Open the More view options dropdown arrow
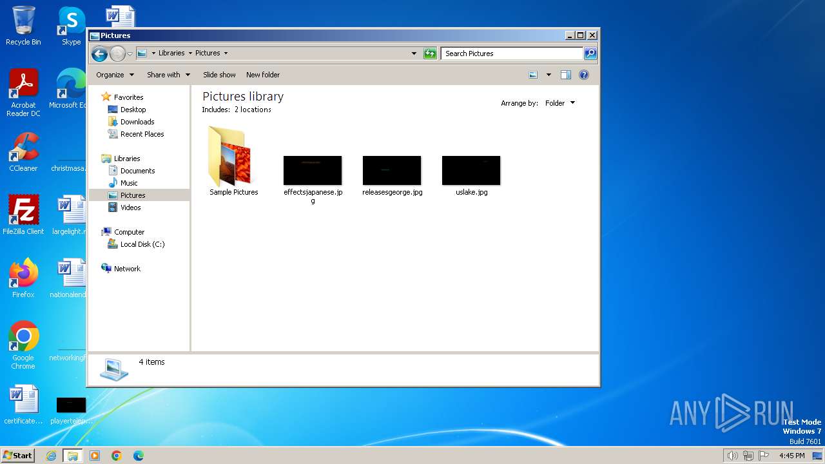Screen dimensions: 825x464 pos(548,75)
